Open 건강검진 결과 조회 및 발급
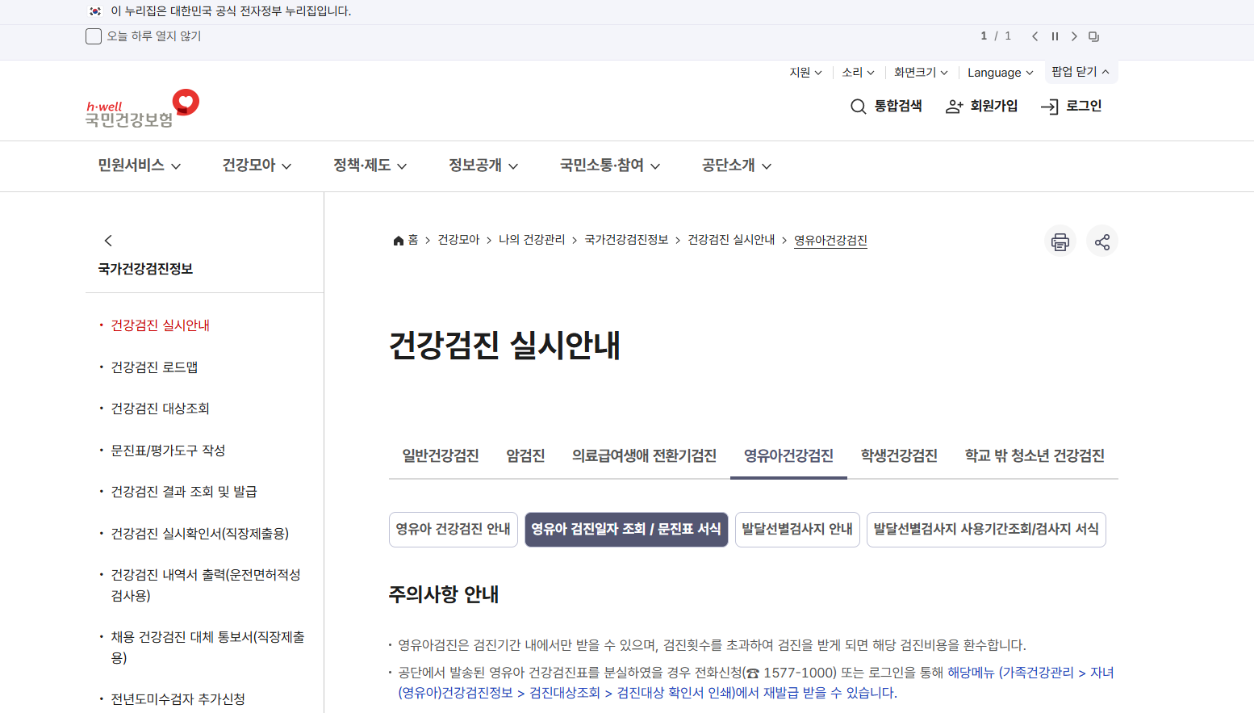The image size is (1254, 713). (184, 492)
